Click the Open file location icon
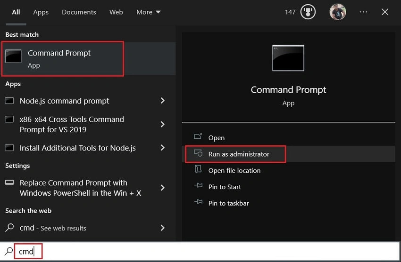This screenshot has width=401, height=262. pos(198,169)
